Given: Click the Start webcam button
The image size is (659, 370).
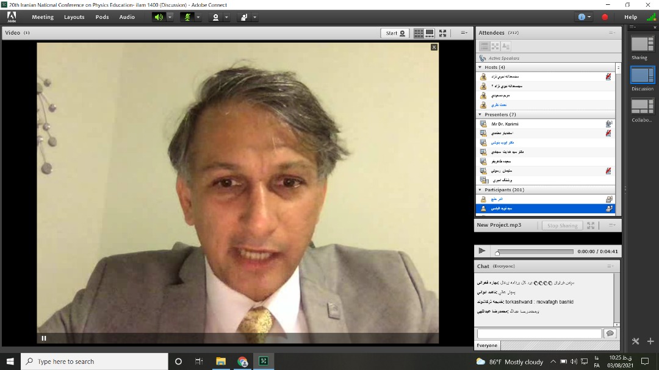Looking at the screenshot, I should pos(395,33).
